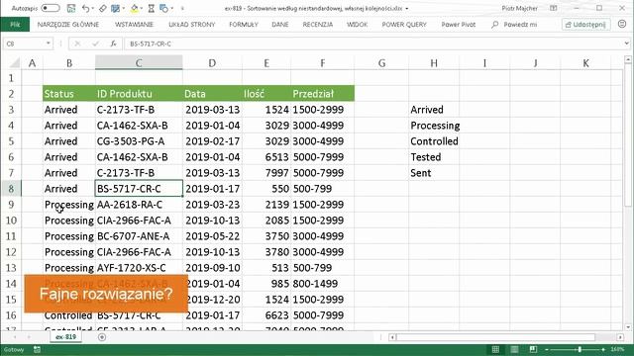The width and height of the screenshot is (634, 356).
Task: Open Customize Quick Access Toolbar arrow
Action: (x=182, y=8)
